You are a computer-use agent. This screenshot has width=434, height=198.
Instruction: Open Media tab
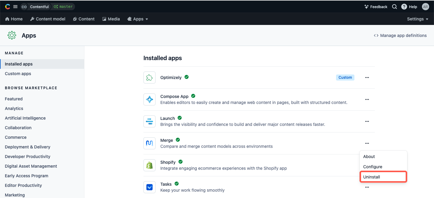[x=111, y=19]
